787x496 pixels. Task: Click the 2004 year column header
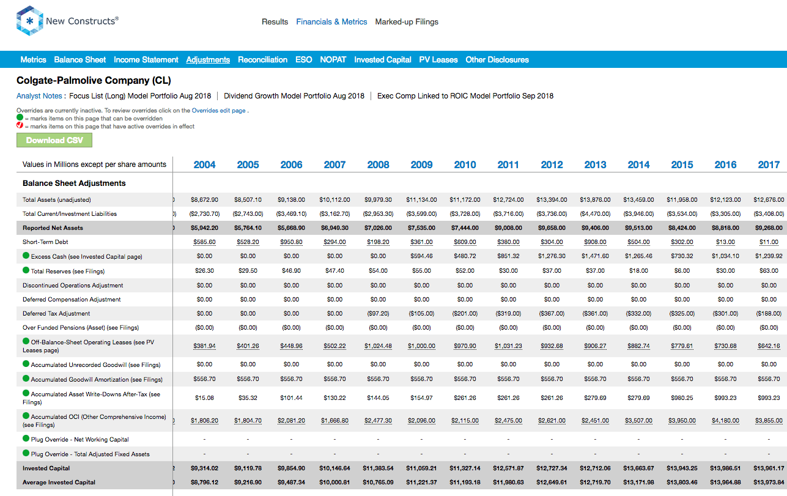[x=204, y=165]
